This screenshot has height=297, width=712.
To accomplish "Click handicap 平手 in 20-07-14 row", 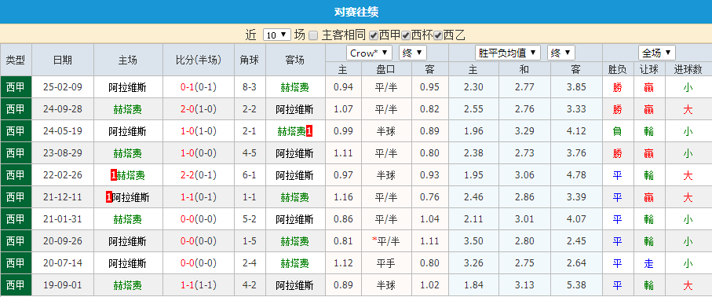I will tap(386, 263).
